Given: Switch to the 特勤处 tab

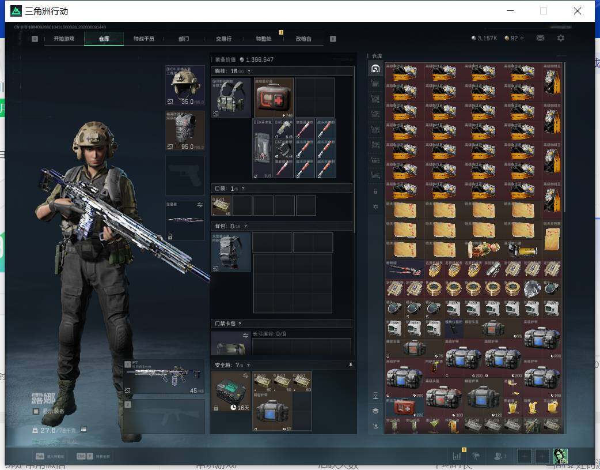Looking at the screenshot, I should pyautogui.click(x=263, y=39).
